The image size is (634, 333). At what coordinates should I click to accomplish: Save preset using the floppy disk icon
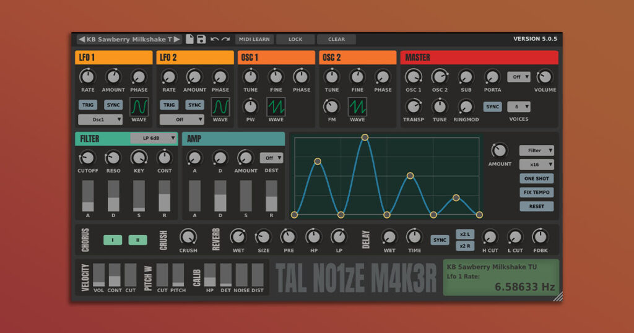point(201,39)
